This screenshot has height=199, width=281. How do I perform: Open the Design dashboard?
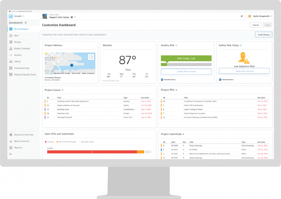pyautogui.click(x=24, y=42)
